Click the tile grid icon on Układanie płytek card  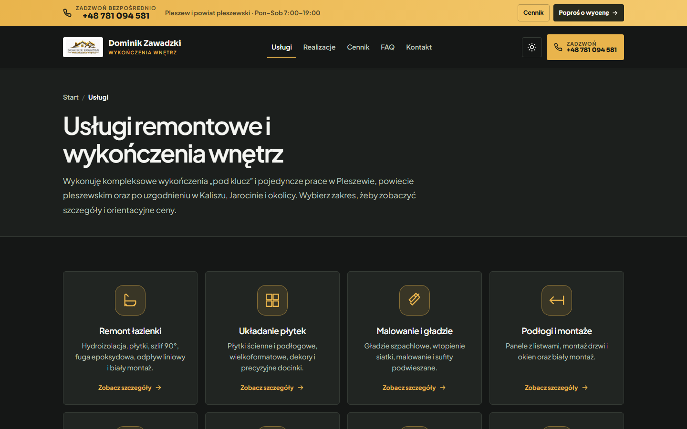click(272, 300)
